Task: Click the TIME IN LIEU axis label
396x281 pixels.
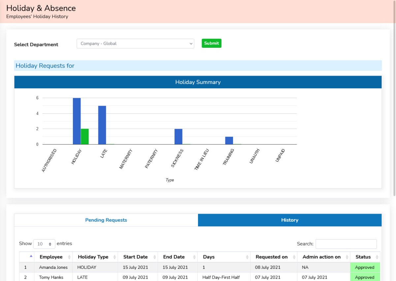Action: tap(202, 159)
